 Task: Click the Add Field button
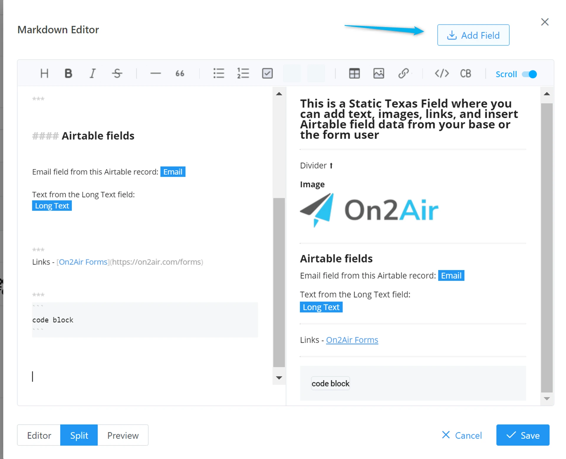473,35
